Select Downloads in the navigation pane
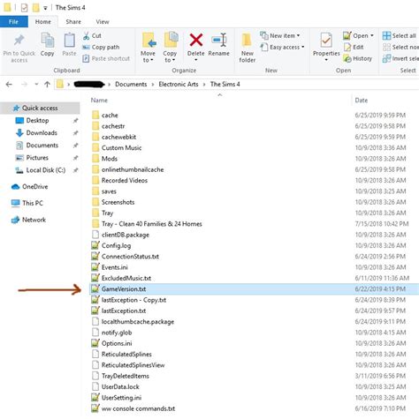419x419 pixels. coord(42,133)
